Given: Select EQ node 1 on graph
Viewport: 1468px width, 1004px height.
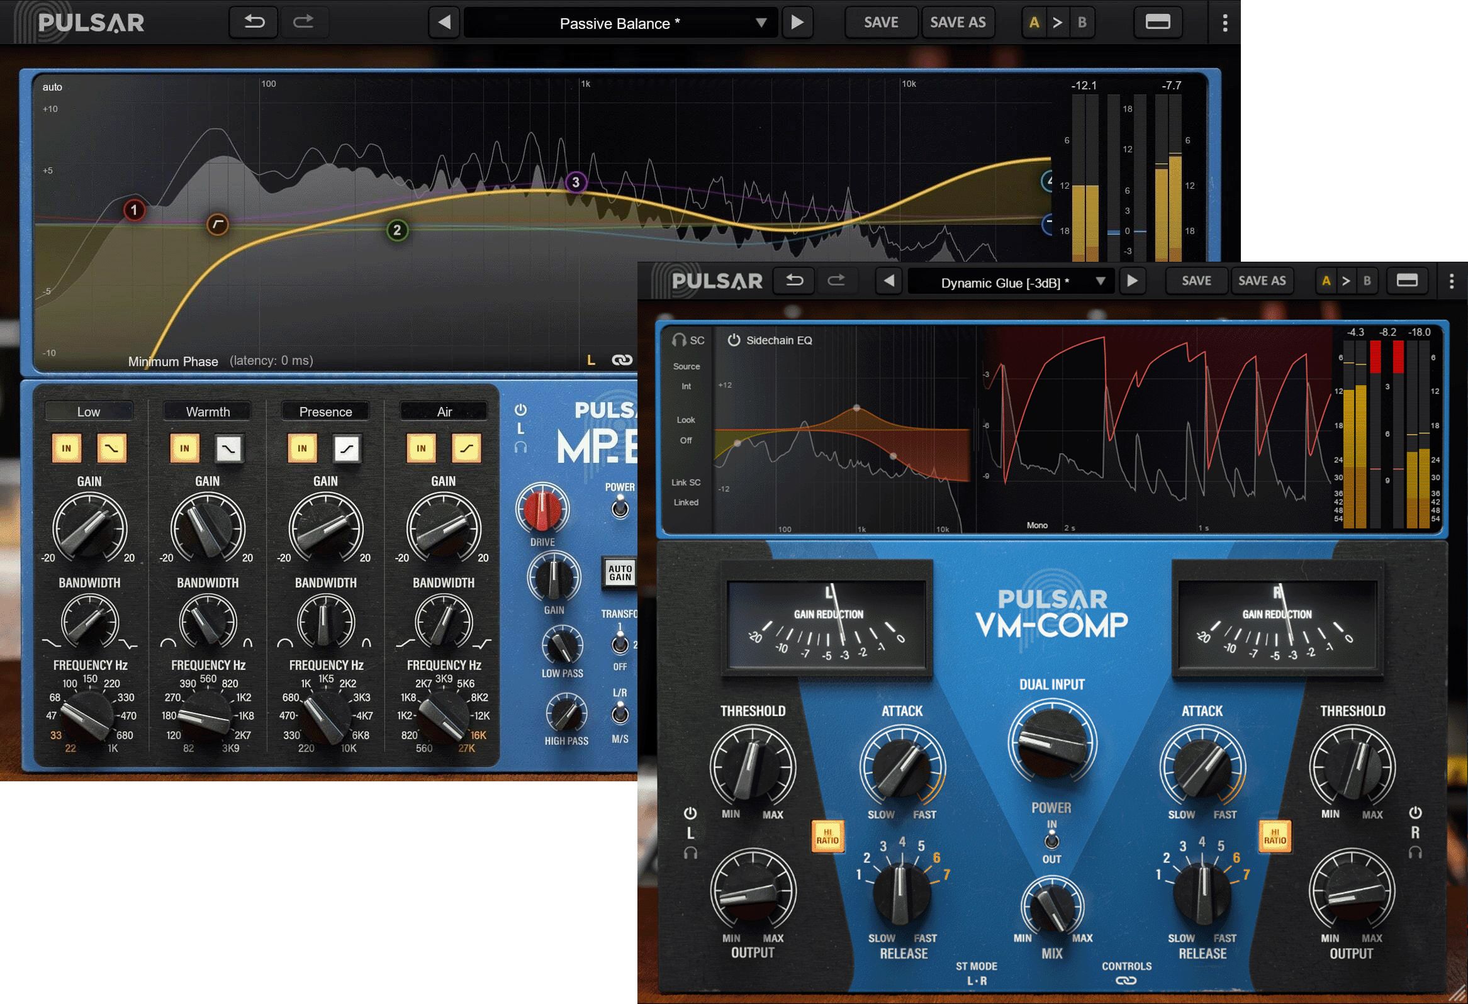Looking at the screenshot, I should (x=133, y=209).
